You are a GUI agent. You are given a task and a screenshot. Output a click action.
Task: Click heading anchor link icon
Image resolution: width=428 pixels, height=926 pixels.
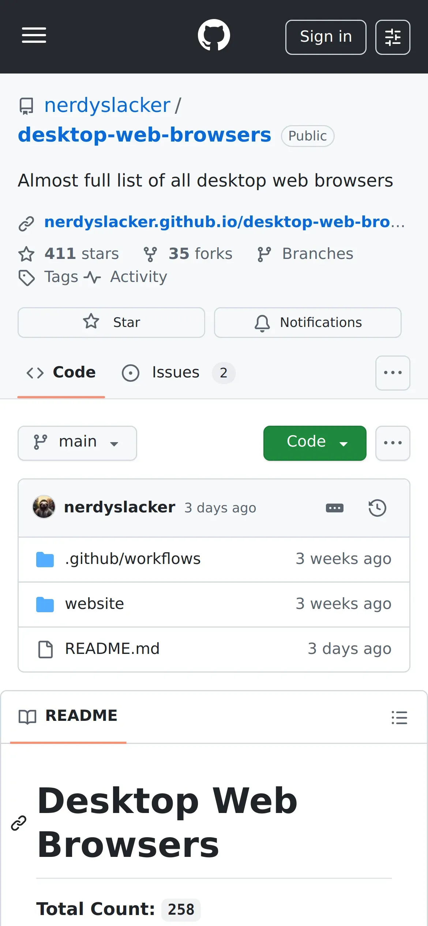[x=19, y=823]
